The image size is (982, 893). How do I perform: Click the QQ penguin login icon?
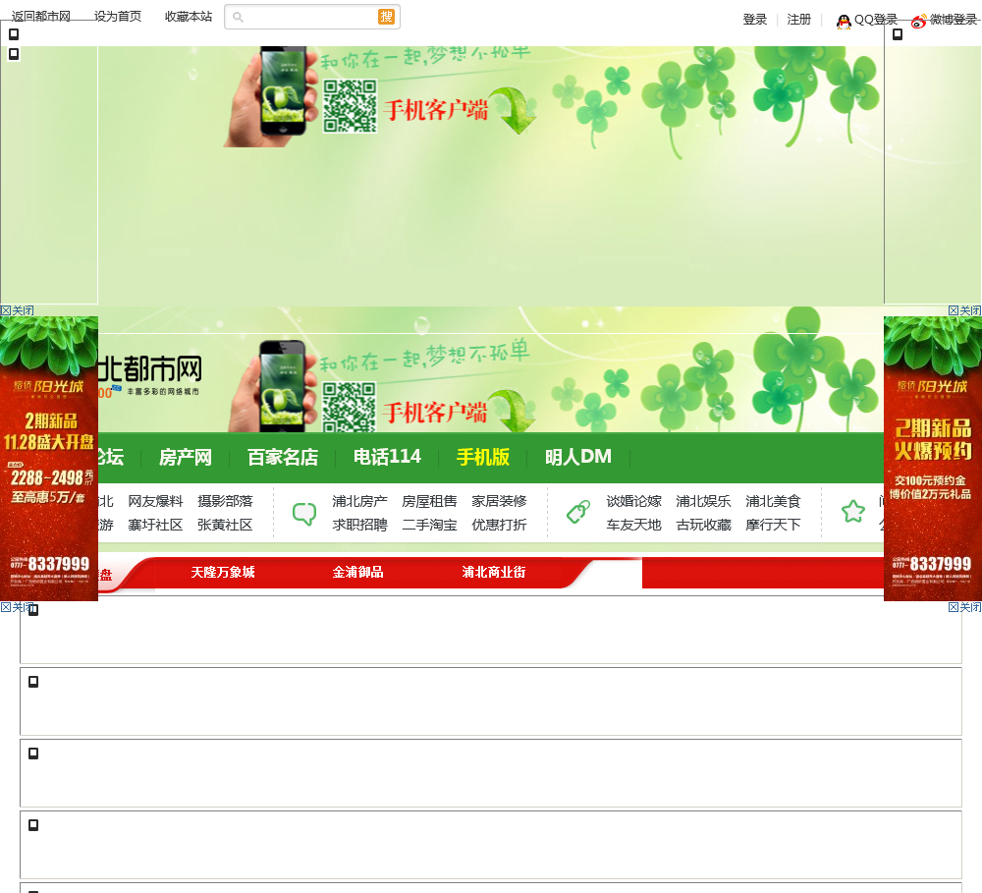pyautogui.click(x=844, y=22)
